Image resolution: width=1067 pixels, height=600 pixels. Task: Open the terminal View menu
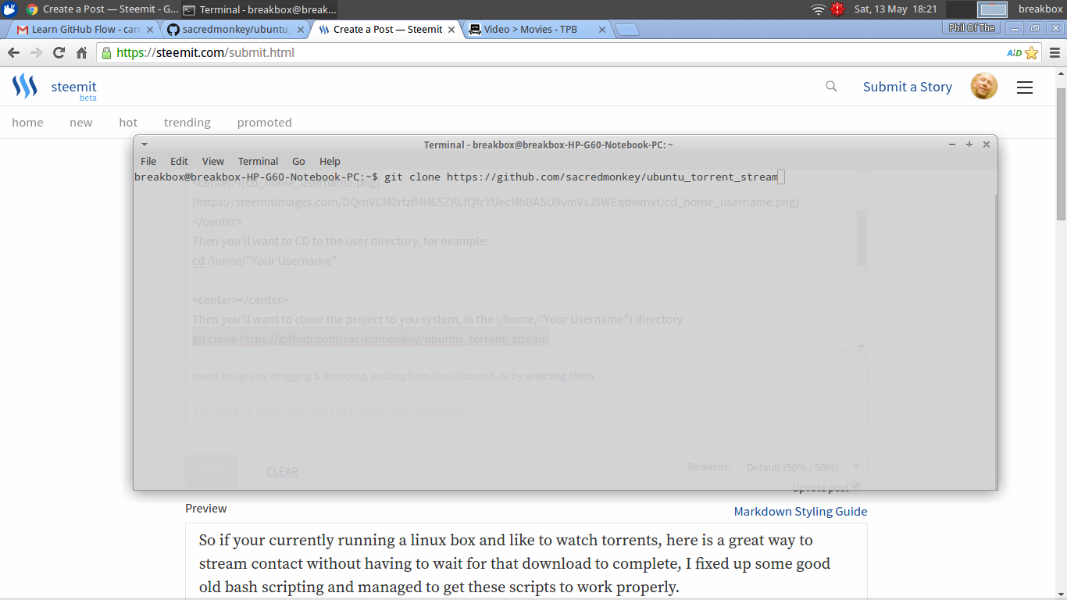[213, 161]
